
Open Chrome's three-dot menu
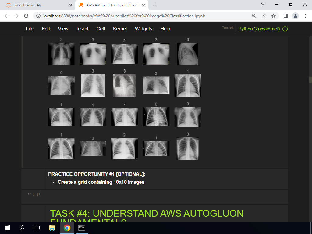point(305,16)
